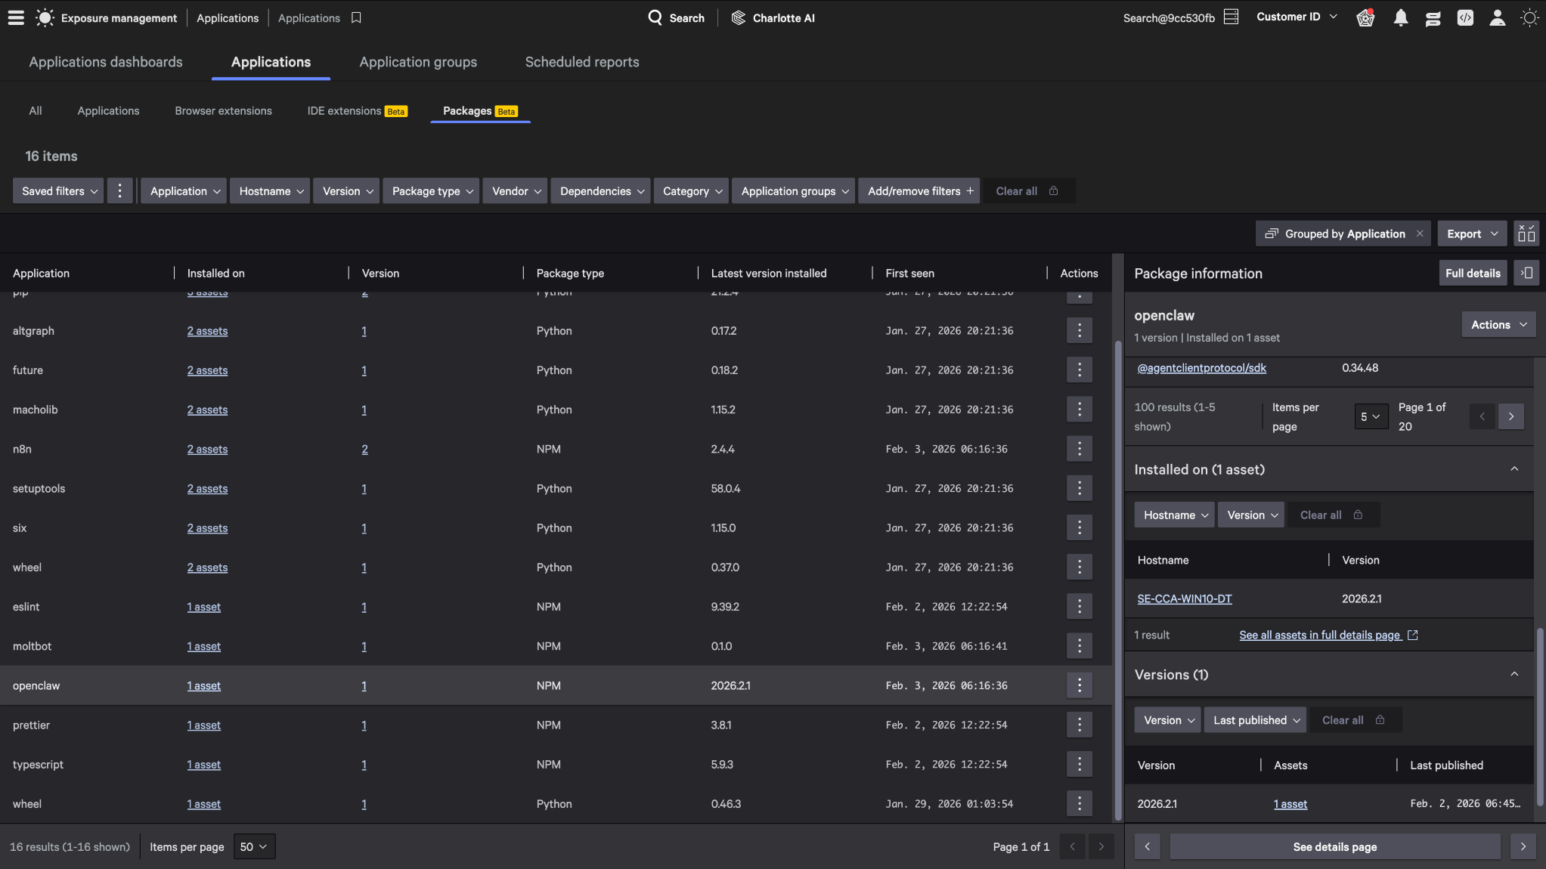Open notifications via the bell icon
The image size is (1546, 869).
[x=1401, y=17]
